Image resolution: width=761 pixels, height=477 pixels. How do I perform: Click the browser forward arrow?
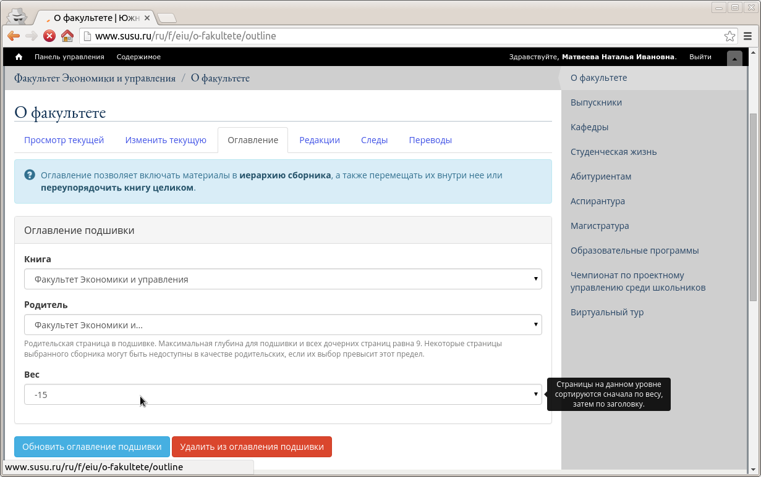[32, 36]
